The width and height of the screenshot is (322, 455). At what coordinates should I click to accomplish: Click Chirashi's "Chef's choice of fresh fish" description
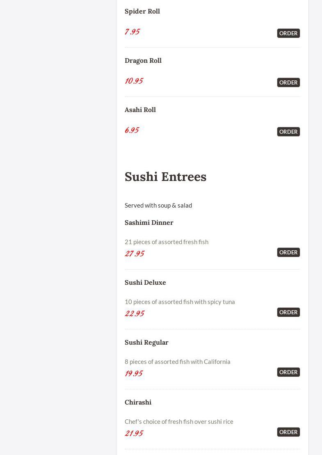[179, 421]
